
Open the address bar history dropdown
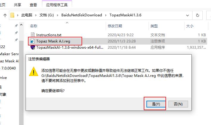pos(187,15)
